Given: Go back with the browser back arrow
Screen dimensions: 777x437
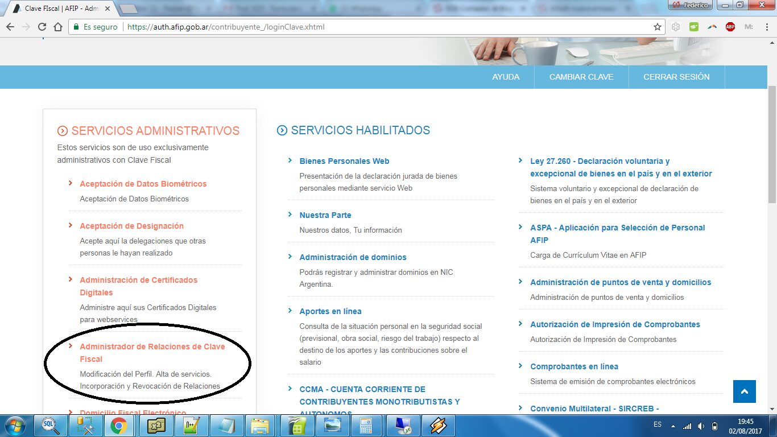Looking at the screenshot, I should tap(10, 27).
